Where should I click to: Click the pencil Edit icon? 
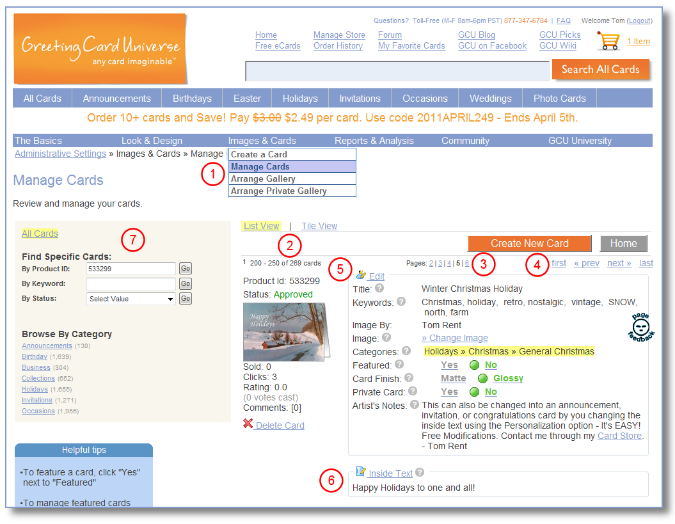[361, 274]
